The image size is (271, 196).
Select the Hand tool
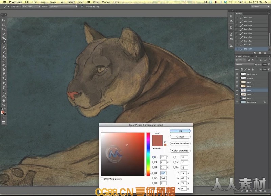click(x=4, y=101)
